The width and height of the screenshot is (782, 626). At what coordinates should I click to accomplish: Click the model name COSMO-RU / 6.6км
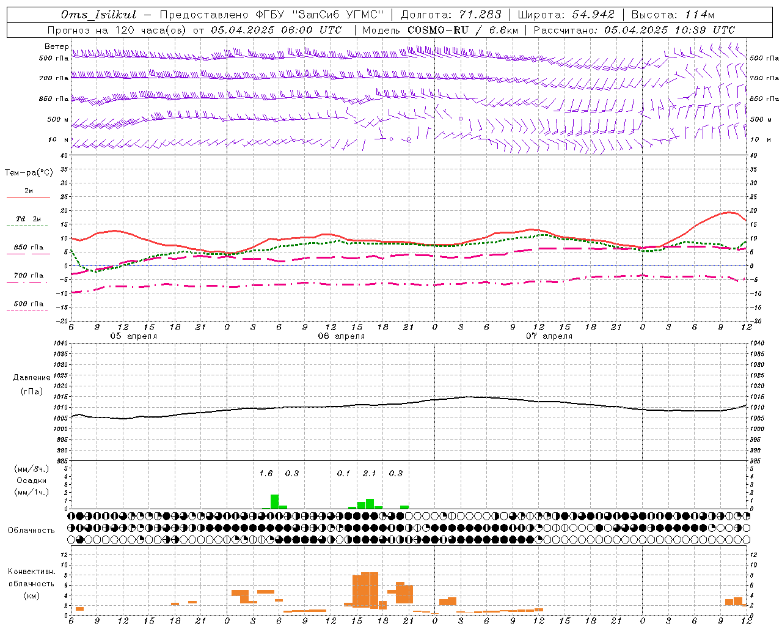click(x=462, y=30)
